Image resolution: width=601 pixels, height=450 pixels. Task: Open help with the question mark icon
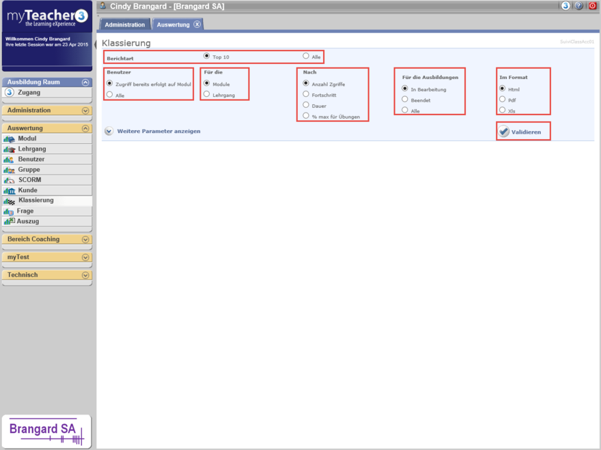579,5
